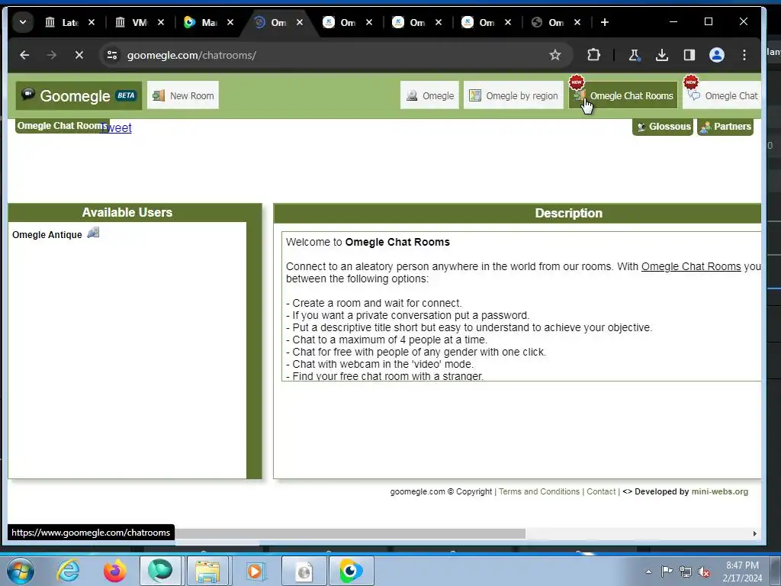This screenshot has height=586, width=781.
Task: Click the Tweet link
Action: click(116, 127)
